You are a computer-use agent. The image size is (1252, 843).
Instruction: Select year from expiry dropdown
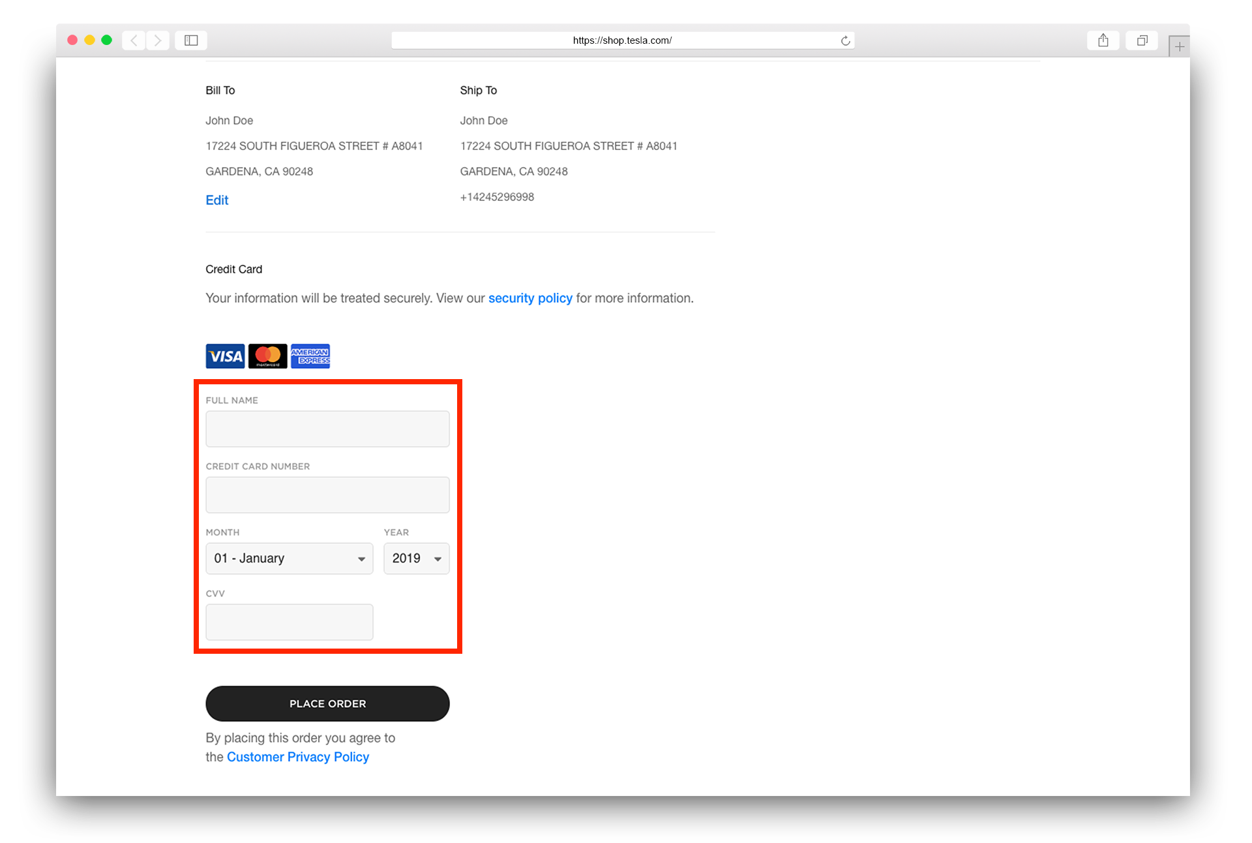pyautogui.click(x=415, y=558)
